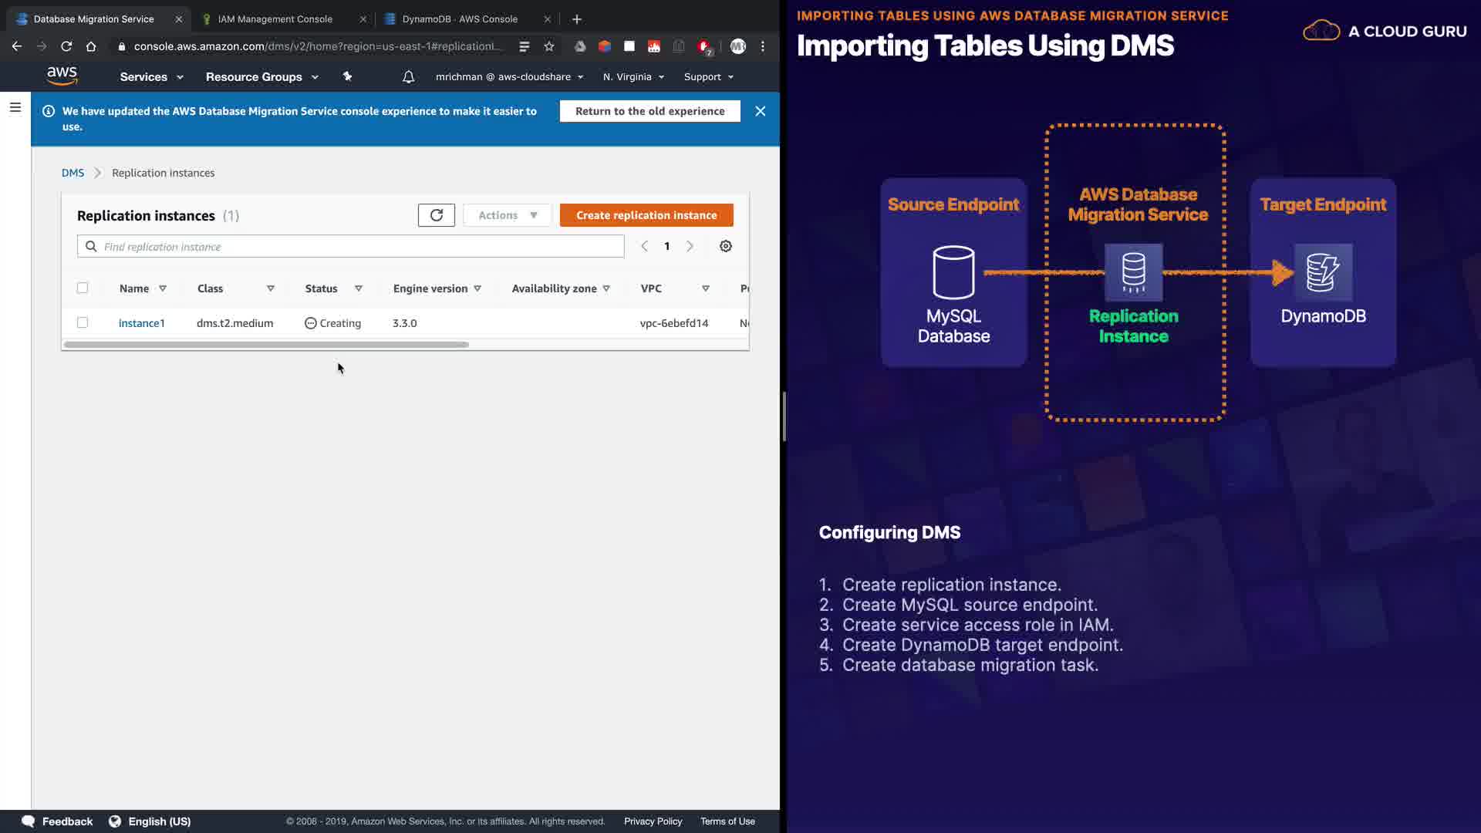Click the pin shortcut icon in navbar
The width and height of the screenshot is (1481, 833).
[347, 76]
